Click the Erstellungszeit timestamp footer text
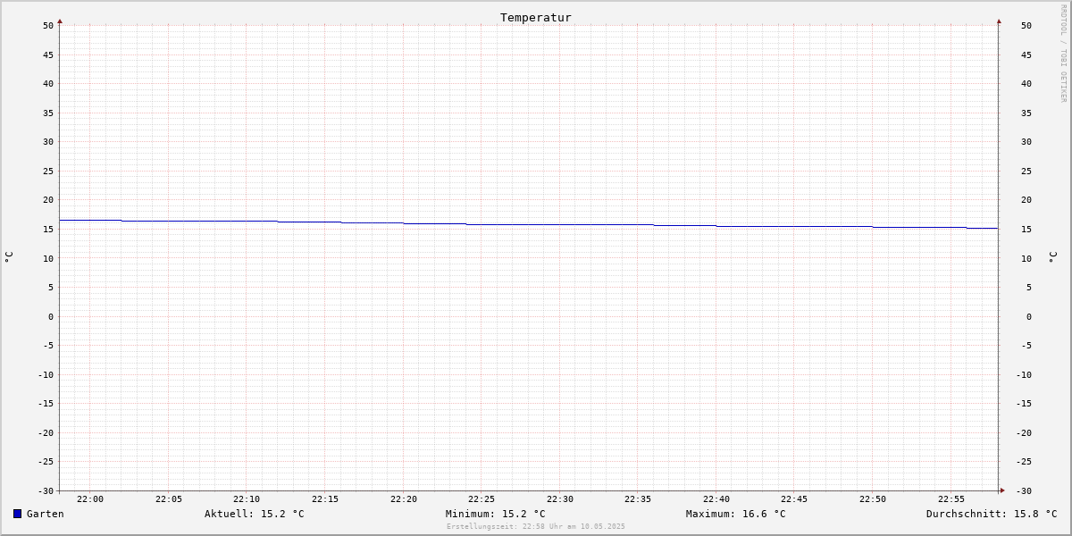Viewport: 1072px width, 536px height. (536, 526)
